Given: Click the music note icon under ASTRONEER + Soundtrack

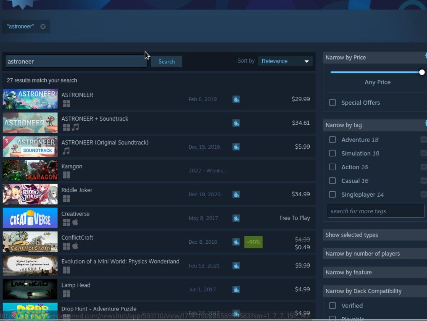Looking at the screenshot, I should pos(75,127).
